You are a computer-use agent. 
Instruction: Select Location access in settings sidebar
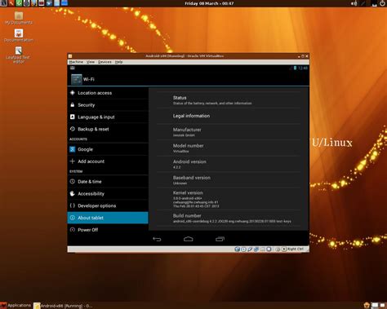(x=108, y=93)
